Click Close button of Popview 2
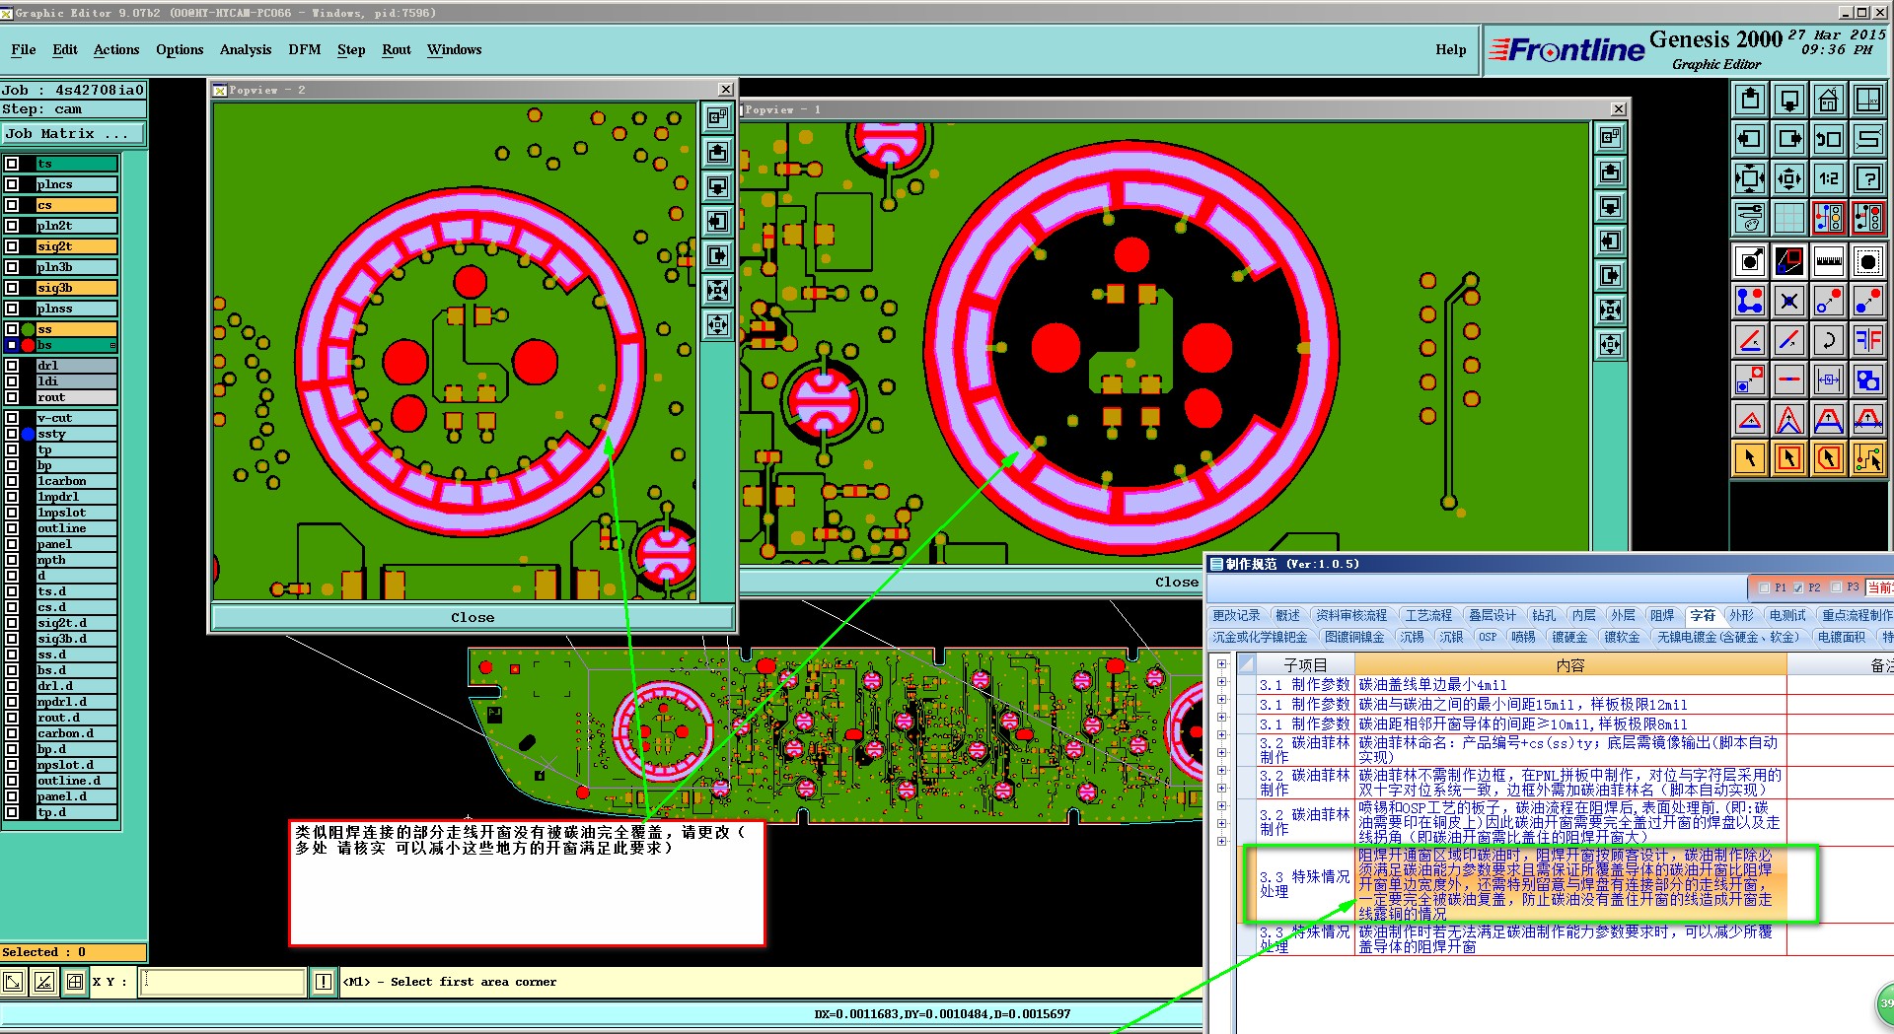 [473, 617]
